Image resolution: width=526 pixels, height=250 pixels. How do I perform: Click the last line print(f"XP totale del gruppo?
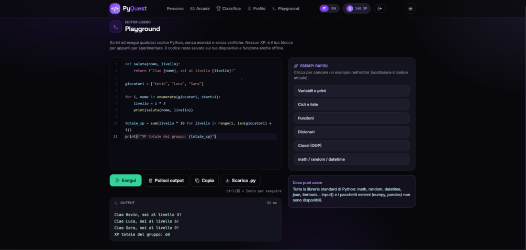171,137
